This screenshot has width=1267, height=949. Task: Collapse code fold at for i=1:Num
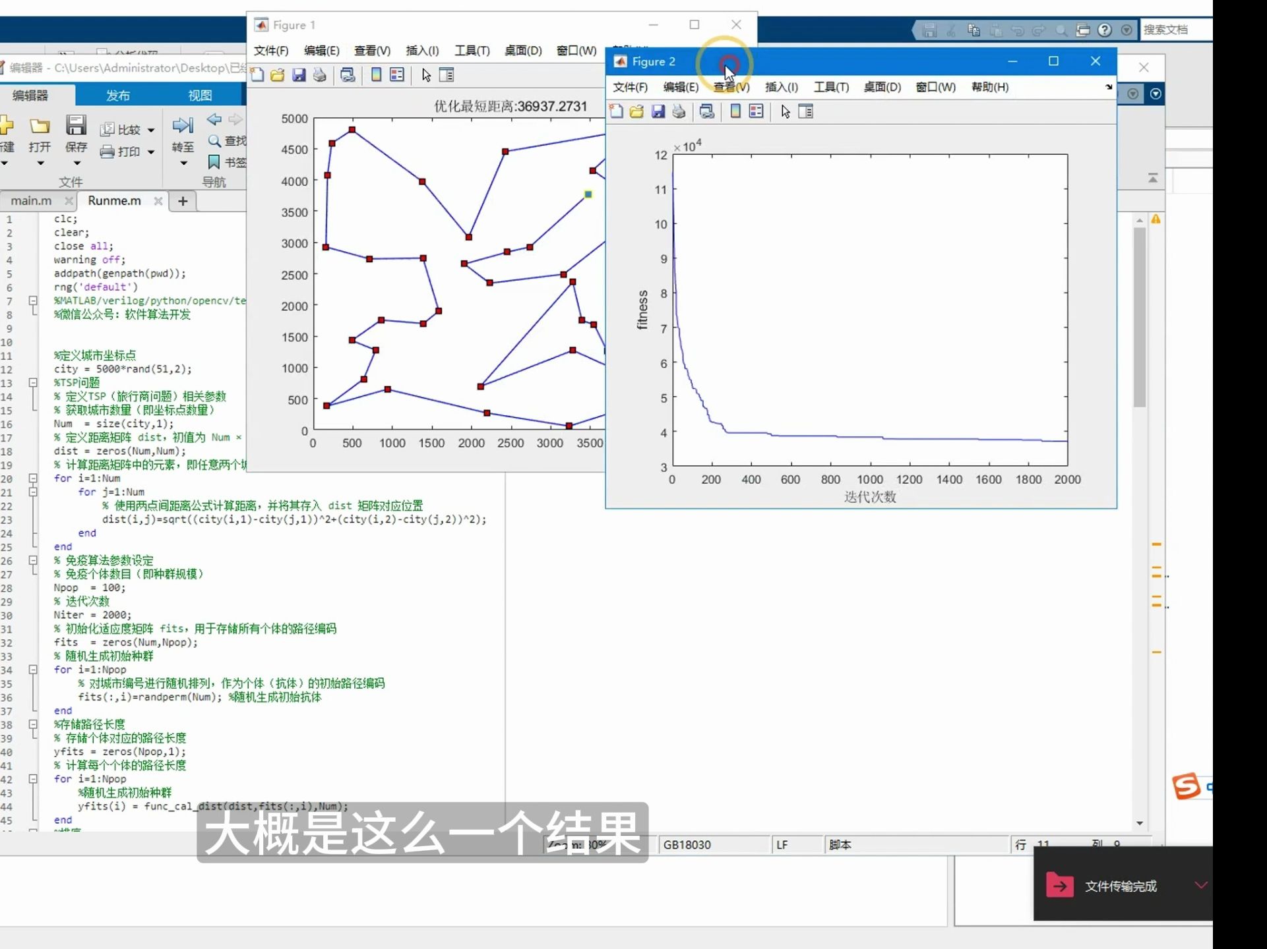click(32, 478)
